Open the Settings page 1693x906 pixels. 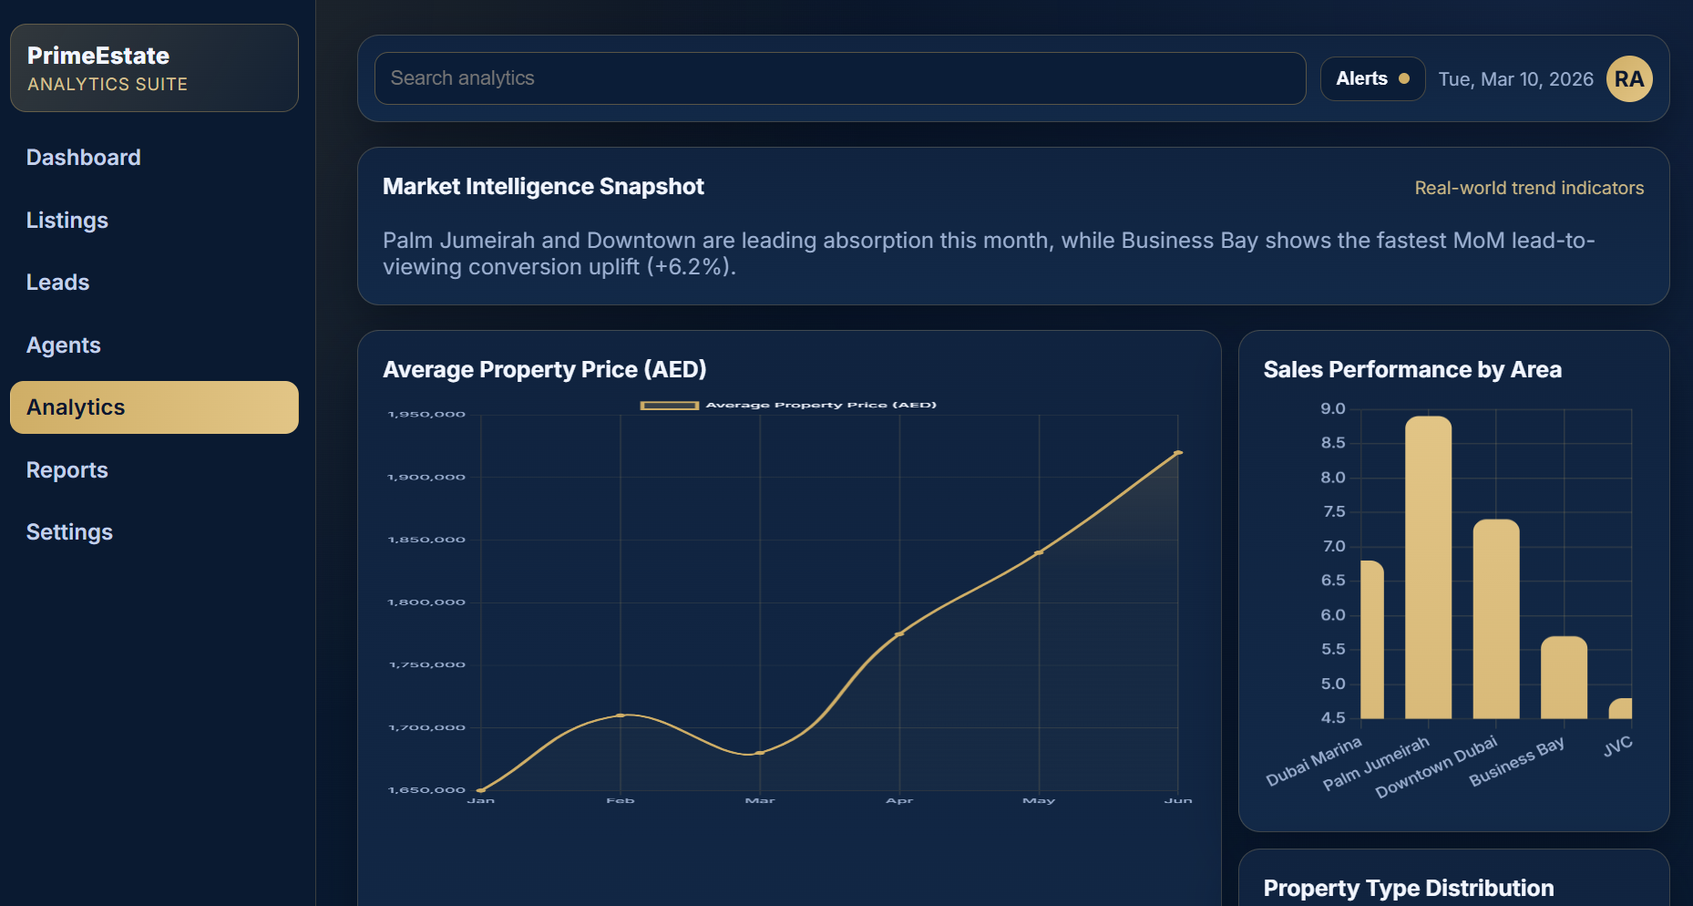(69, 531)
